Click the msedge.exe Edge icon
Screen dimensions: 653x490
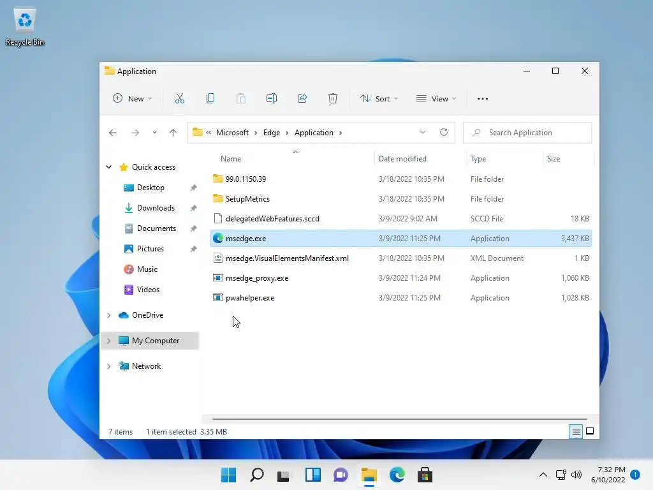pos(218,239)
